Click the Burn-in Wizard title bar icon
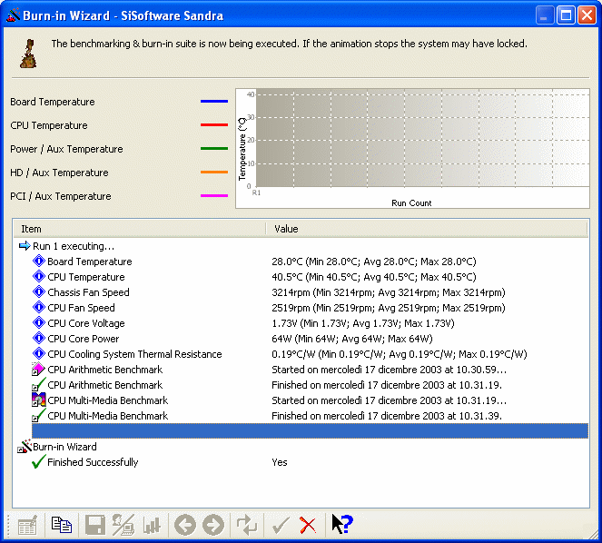Viewport: 602px width, 543px height. pos(13,15)
